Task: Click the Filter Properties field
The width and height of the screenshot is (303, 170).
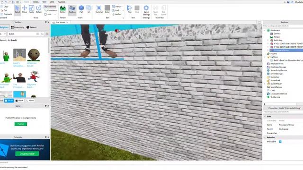Action: 283,112
